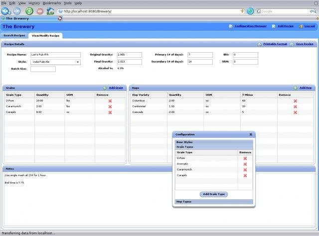This screenshot has height=236, width=319.
Task: Click the Batch Size input field
Action: 43,69
